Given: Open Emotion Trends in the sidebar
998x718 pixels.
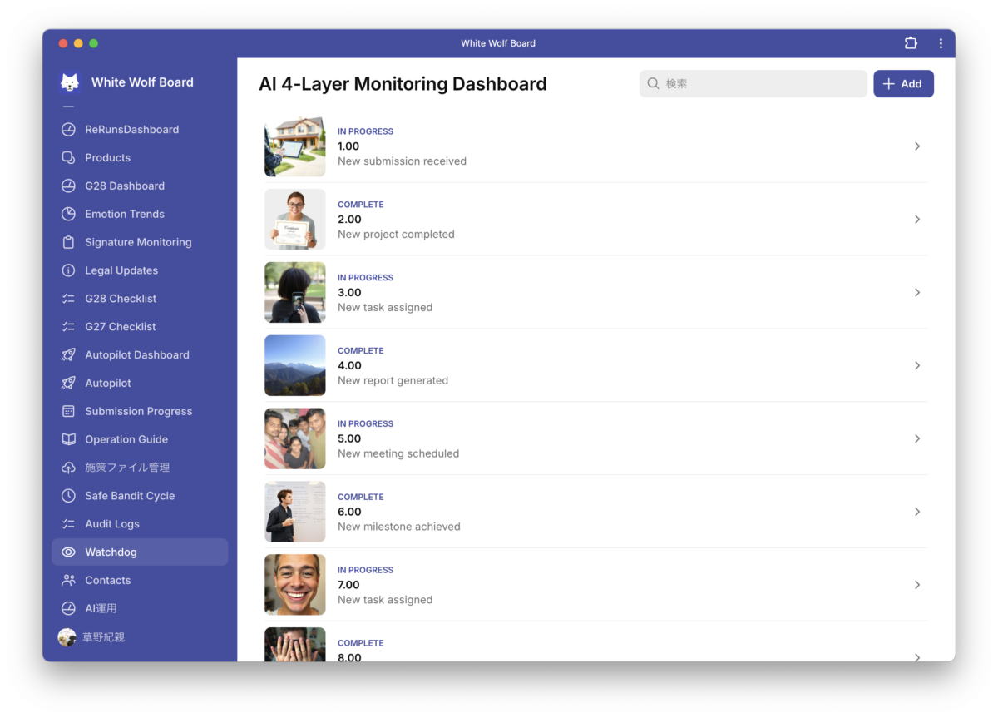Looking at the screenshot, I should pyautogui.click(x=125, y=214).
